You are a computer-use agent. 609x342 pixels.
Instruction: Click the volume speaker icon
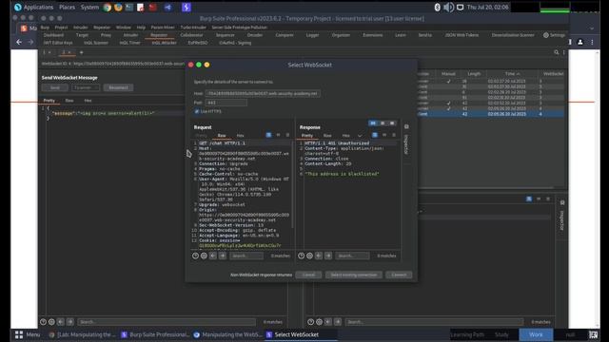(448, 7)
